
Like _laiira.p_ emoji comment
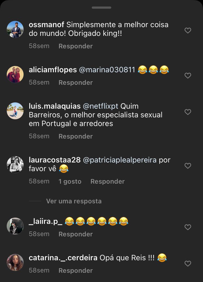click(x=188, y=227)
